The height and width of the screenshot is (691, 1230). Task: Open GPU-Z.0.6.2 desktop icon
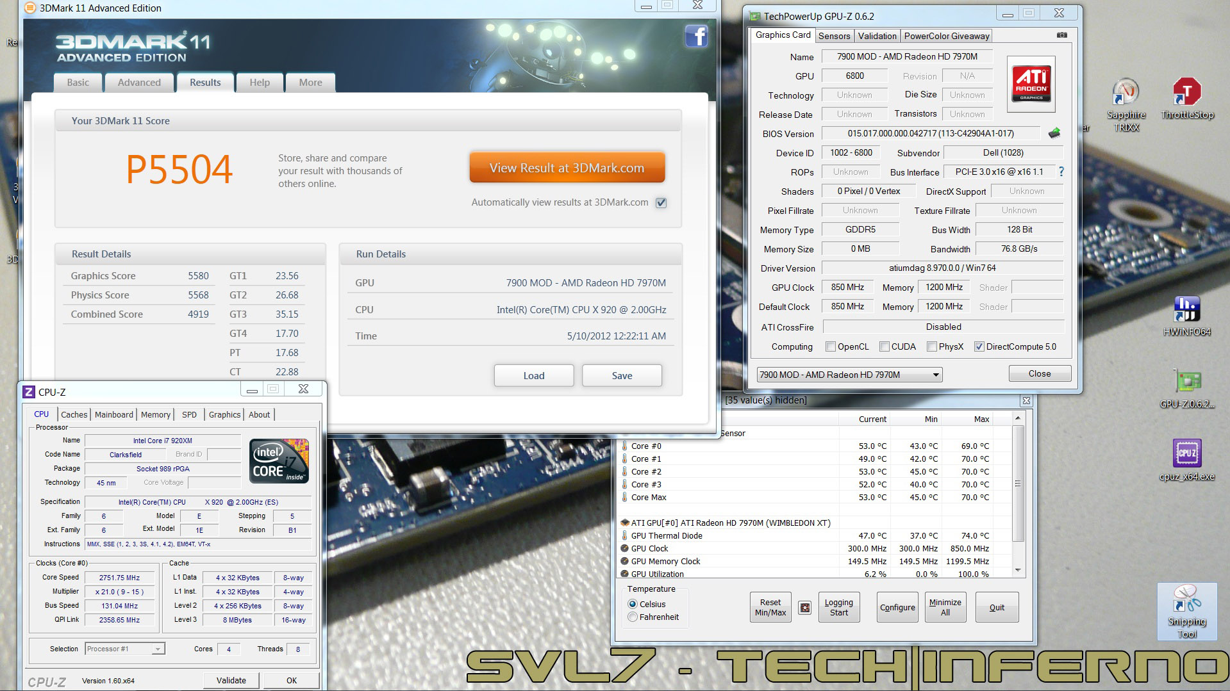point(1187,389)
